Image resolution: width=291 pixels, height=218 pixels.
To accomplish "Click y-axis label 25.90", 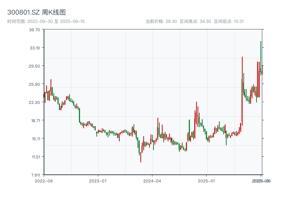I will [x=34, y=84].
